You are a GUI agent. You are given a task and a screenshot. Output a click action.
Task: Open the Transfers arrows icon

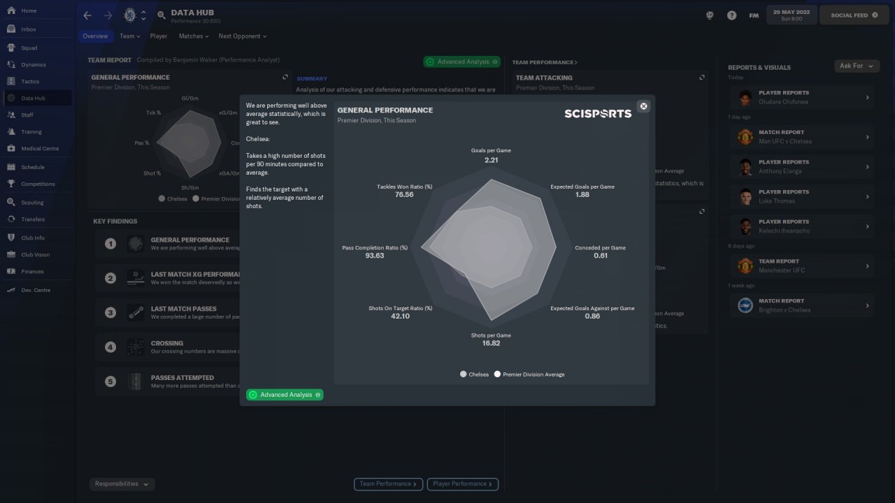(x=11, y=219)
